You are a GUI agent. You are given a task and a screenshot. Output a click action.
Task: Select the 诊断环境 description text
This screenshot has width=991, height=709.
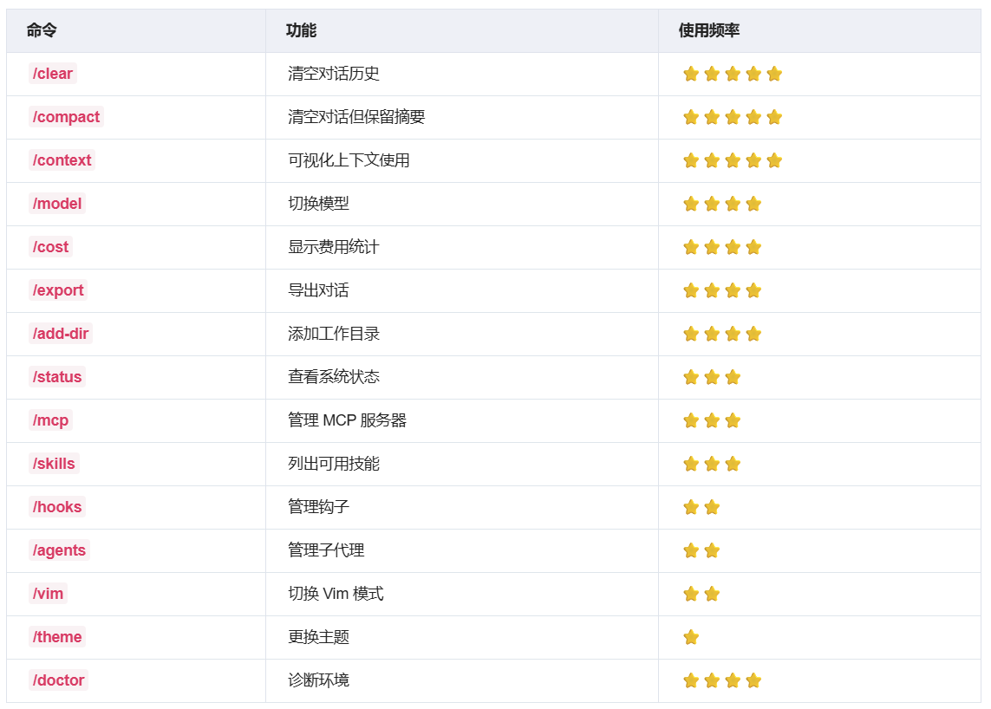click(x=318, y=680)
